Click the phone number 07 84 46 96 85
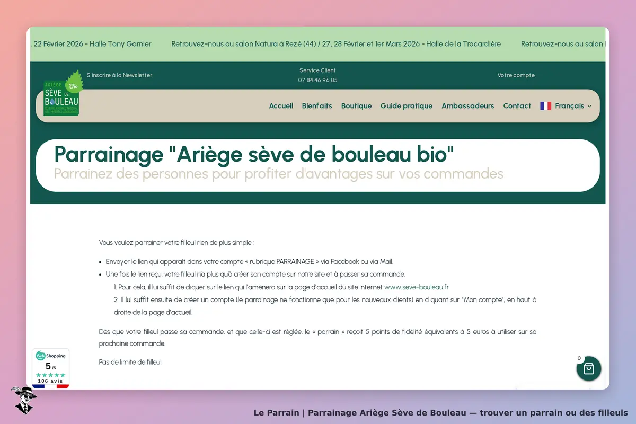Image resolution: width=636 pixels, height=424 pixels. 317,80
